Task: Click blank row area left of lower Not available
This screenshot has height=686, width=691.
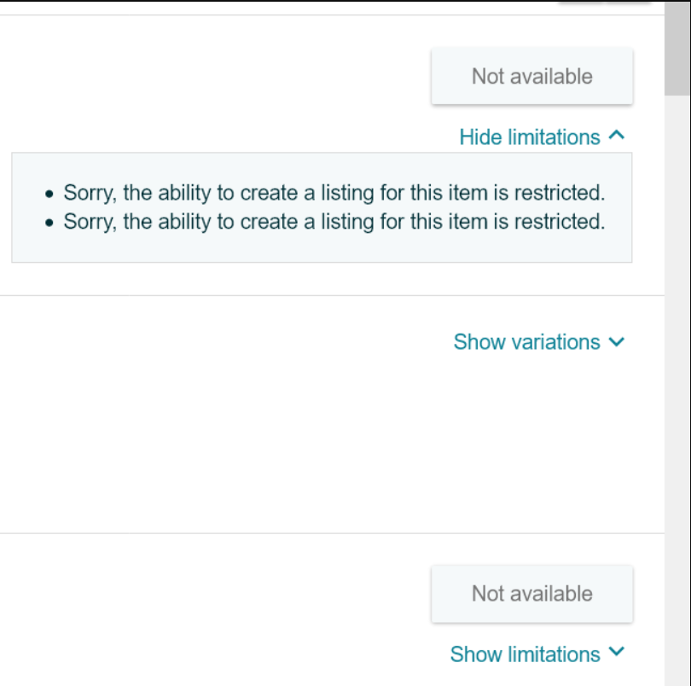Action: click(212, 594)
